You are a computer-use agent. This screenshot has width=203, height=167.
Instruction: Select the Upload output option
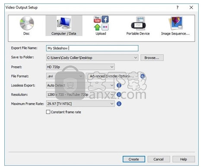tap(101, 25)
